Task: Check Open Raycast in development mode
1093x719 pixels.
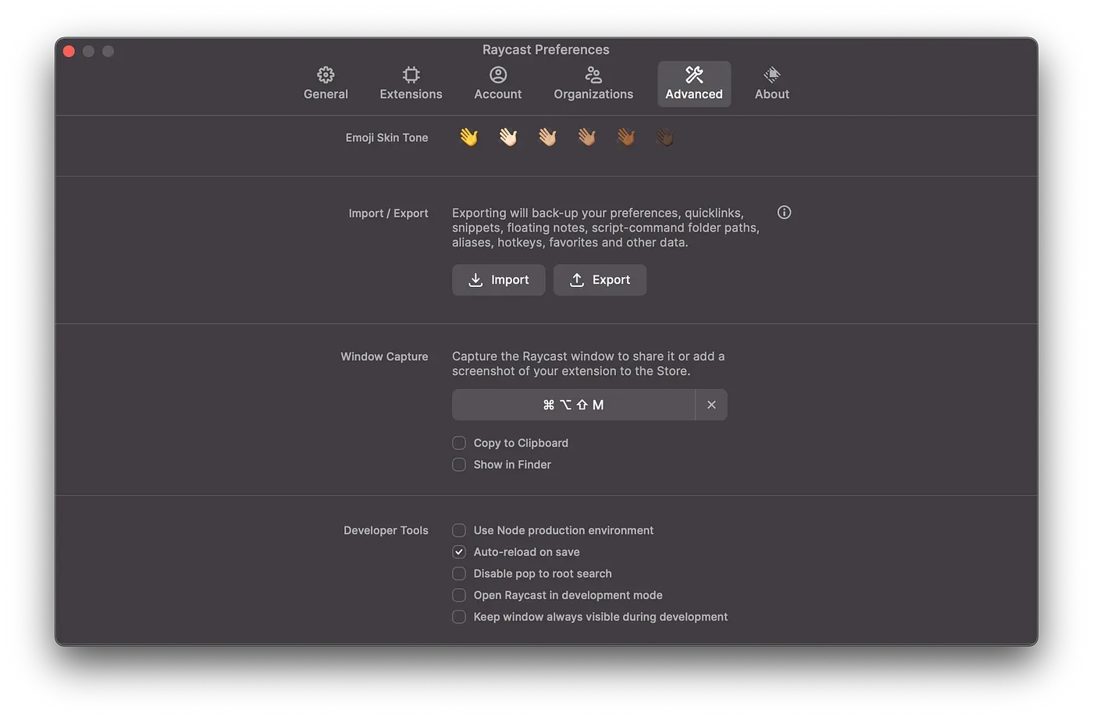Action: tap(459, 595)
